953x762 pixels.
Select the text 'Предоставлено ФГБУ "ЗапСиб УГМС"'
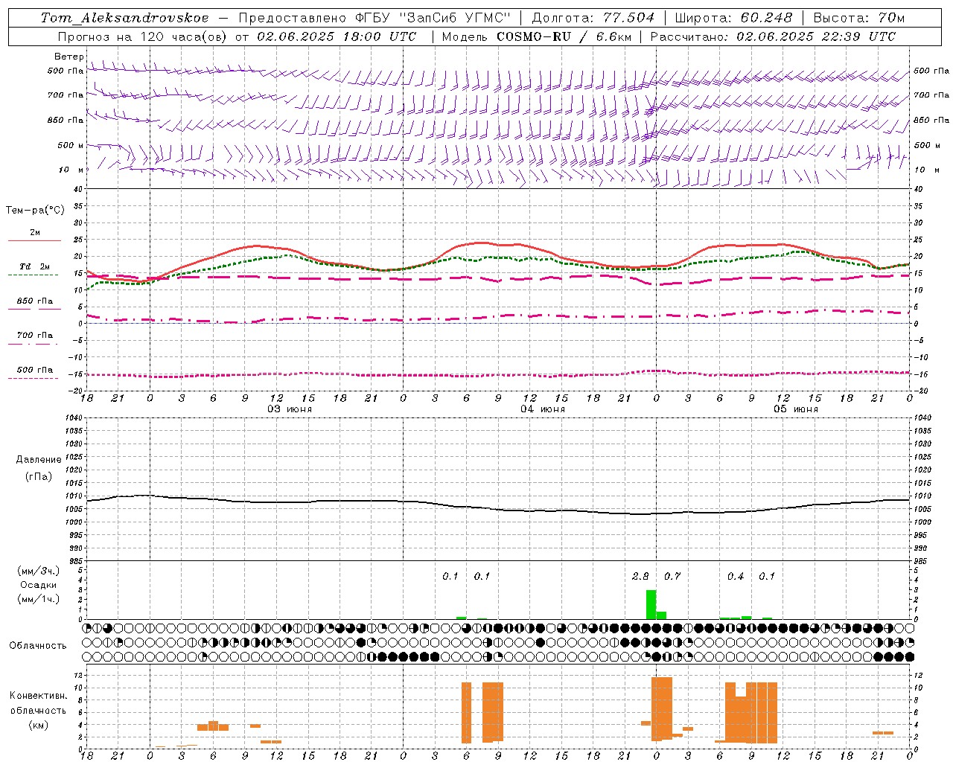(x=374, y=18)
